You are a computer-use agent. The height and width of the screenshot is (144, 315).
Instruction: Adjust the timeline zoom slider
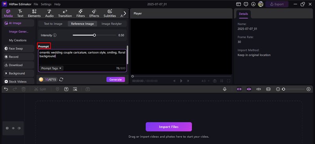point(283,89)
